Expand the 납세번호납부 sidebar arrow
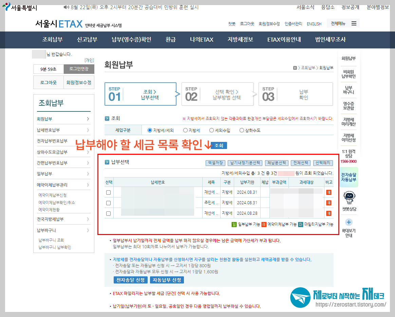395x317 pixels. [88, 130]
